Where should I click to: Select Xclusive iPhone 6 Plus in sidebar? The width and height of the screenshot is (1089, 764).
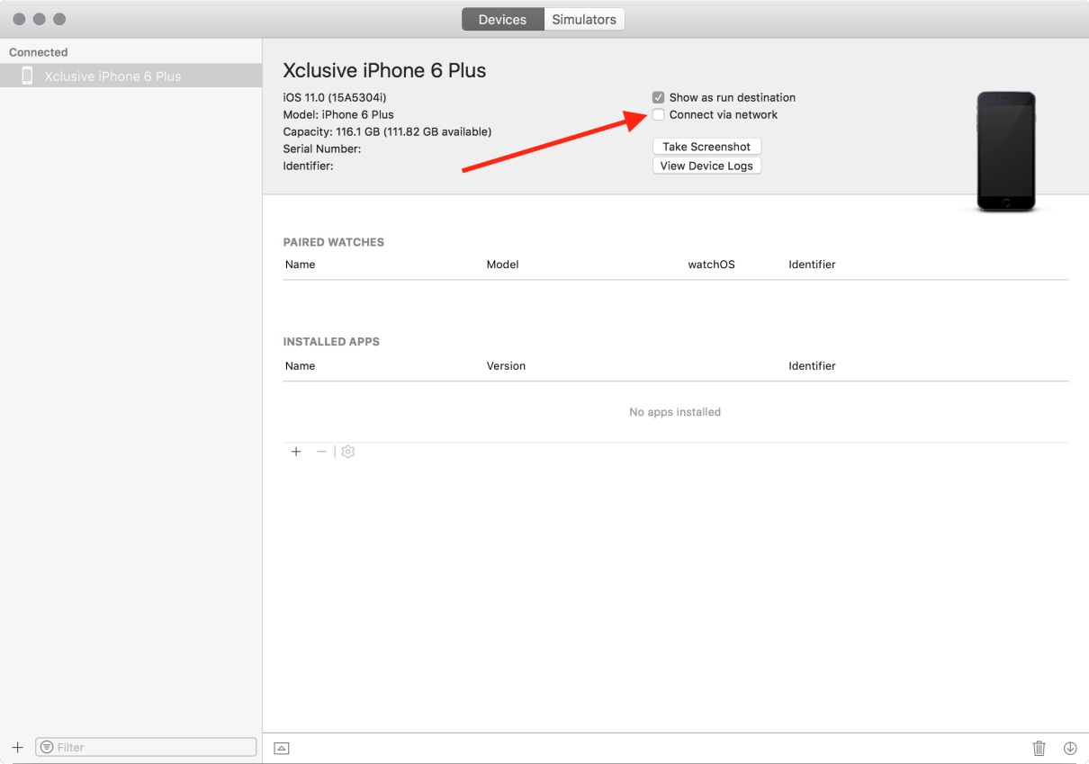(131, 76)
